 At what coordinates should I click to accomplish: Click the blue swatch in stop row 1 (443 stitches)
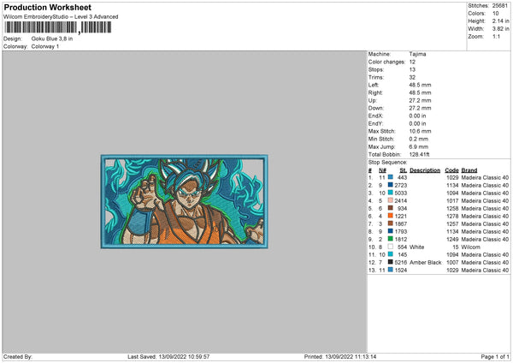pyautogui.click(x=391, y=177)
